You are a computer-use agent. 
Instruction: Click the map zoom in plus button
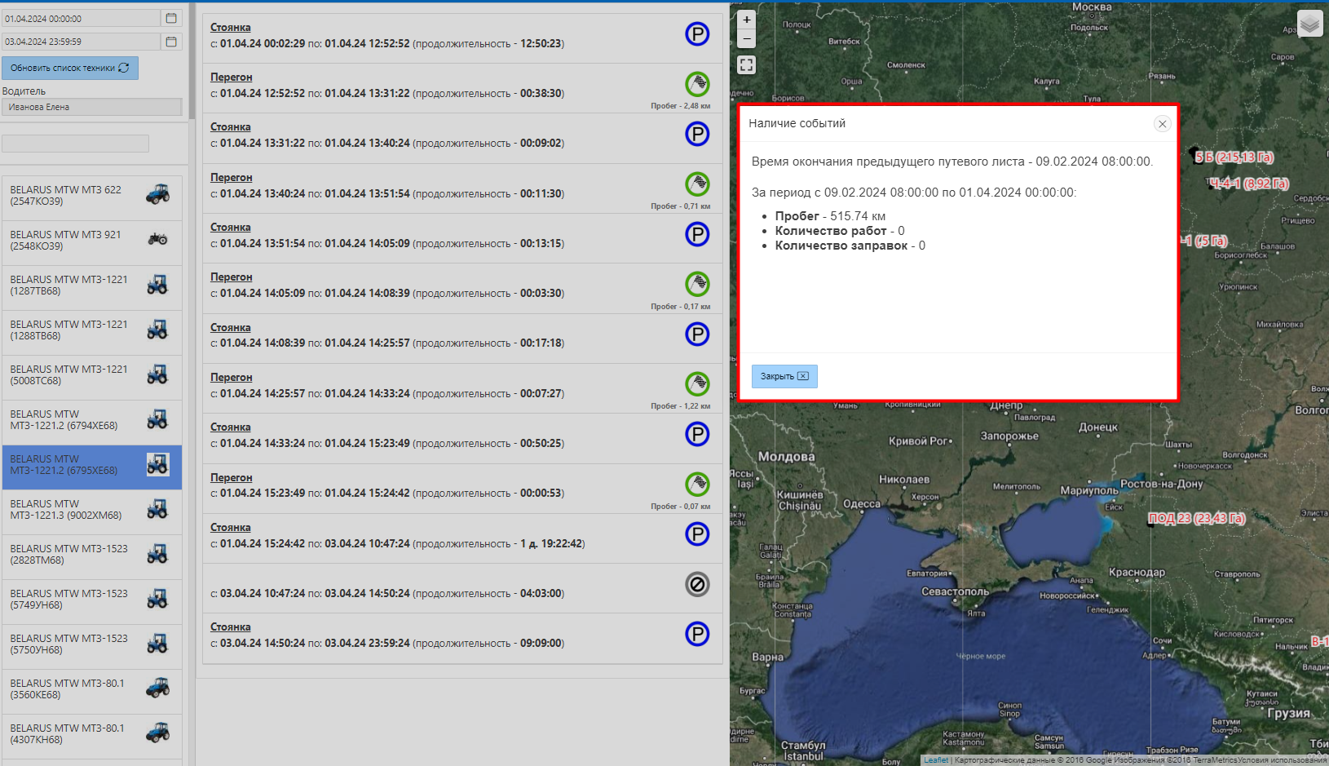click(746, 20)
